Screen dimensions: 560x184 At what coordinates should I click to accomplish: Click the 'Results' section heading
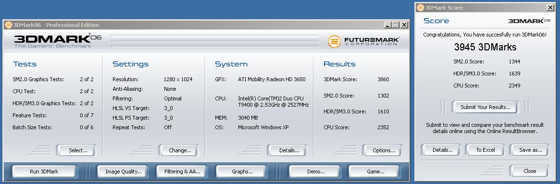339,64
